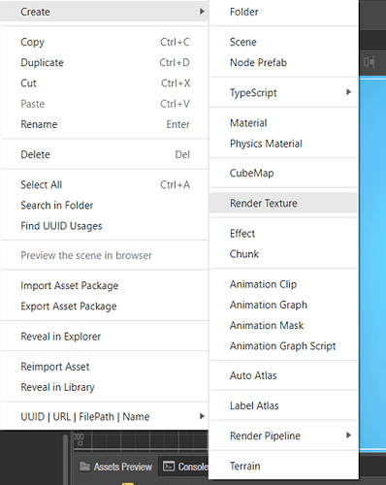
Task: Click the align icon in the scene toolbar
Action: (x=370, y=61)
